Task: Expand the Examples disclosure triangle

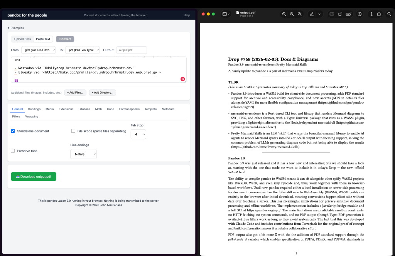Action: (9, 28)
